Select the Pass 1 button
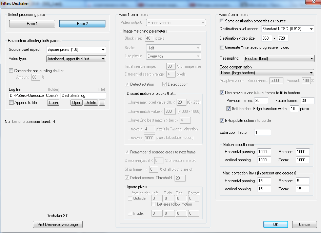The height and width of the screenshot is (233, 321). tap(32, 23)
